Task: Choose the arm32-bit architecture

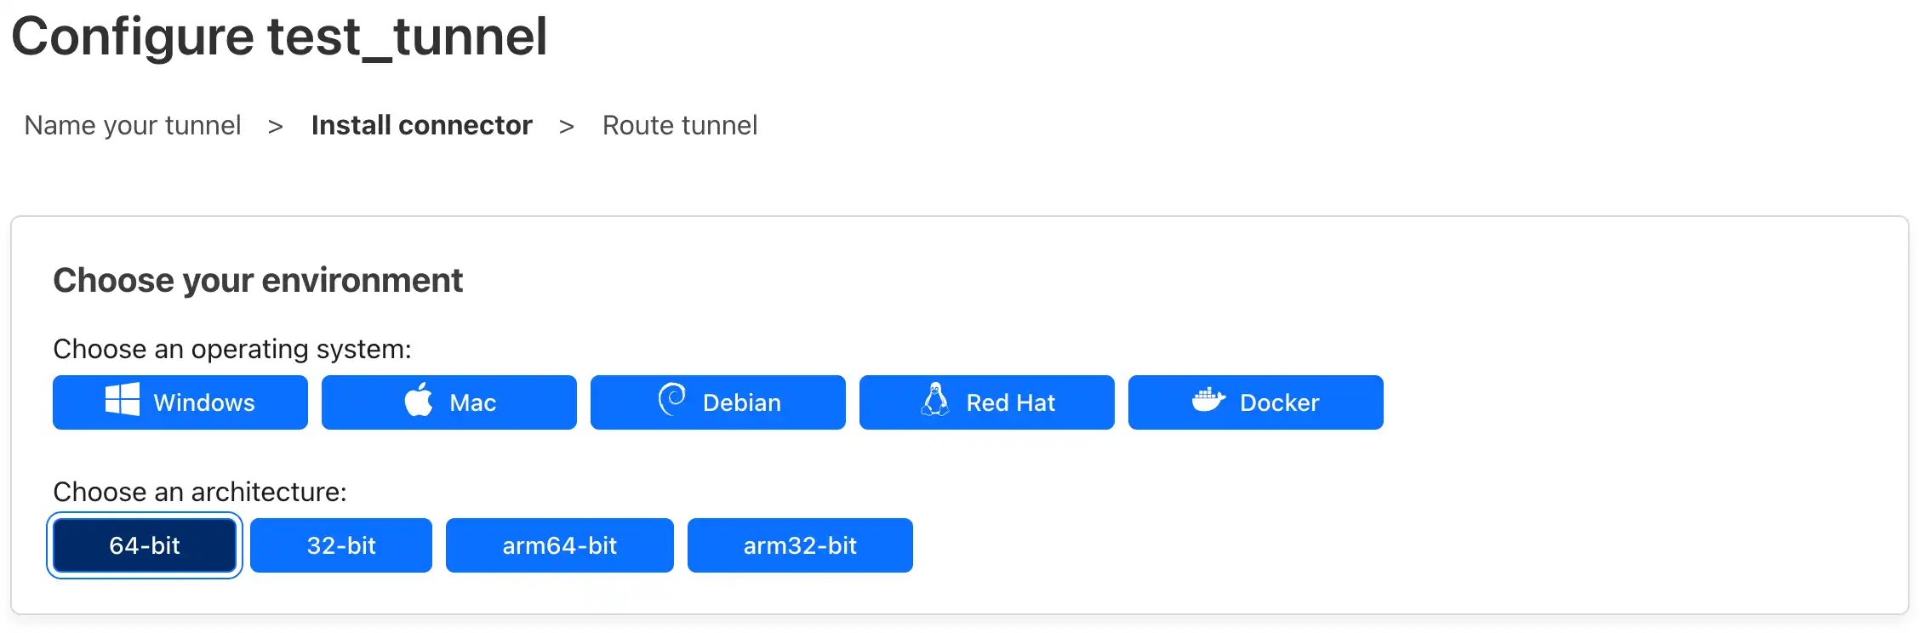Action: 800,545
